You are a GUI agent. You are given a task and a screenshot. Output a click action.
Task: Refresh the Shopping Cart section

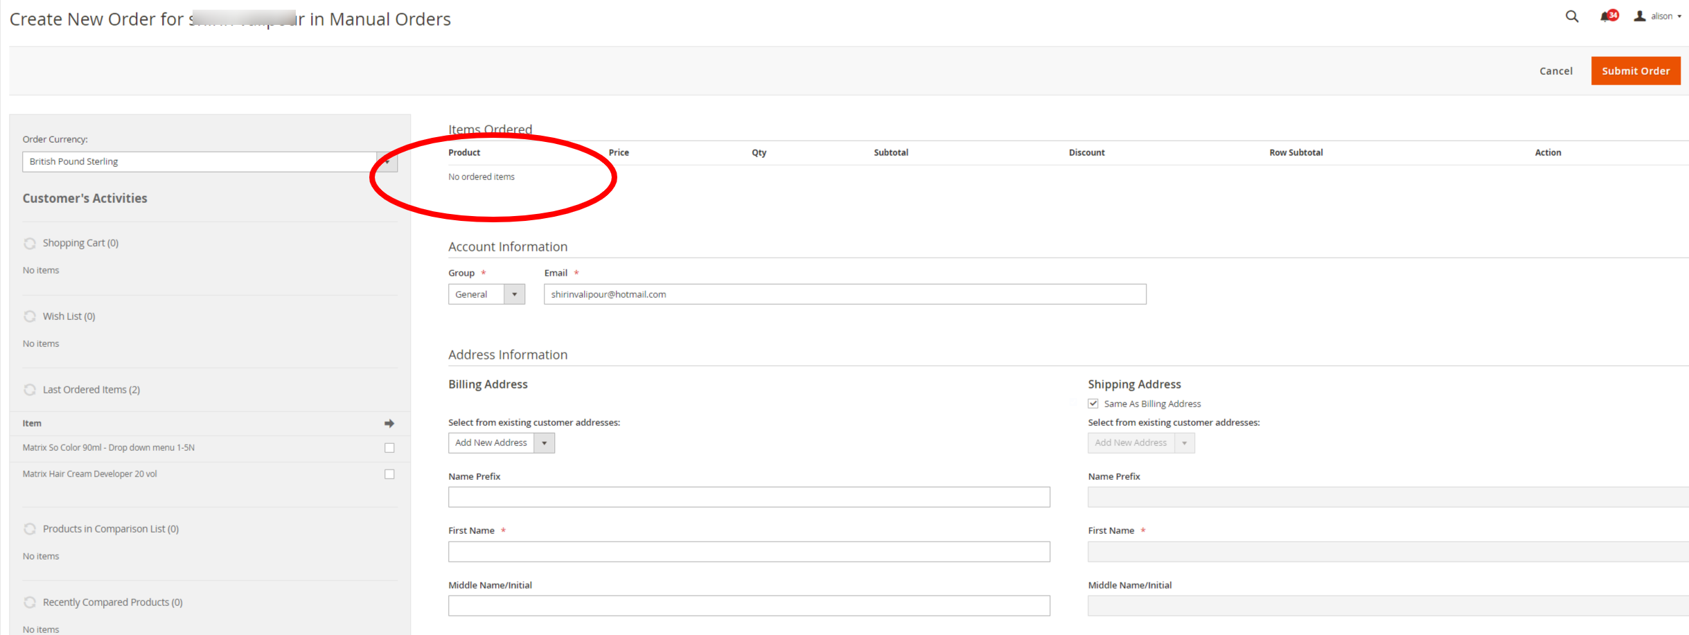click(x=30, y=243)
